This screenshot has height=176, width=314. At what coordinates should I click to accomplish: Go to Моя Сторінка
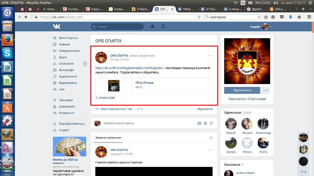[x=68, y=38]
